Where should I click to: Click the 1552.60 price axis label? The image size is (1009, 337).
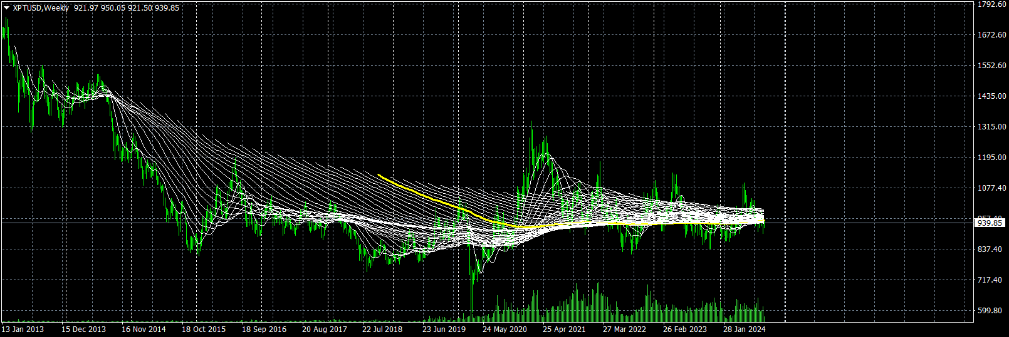coord(992,66)
